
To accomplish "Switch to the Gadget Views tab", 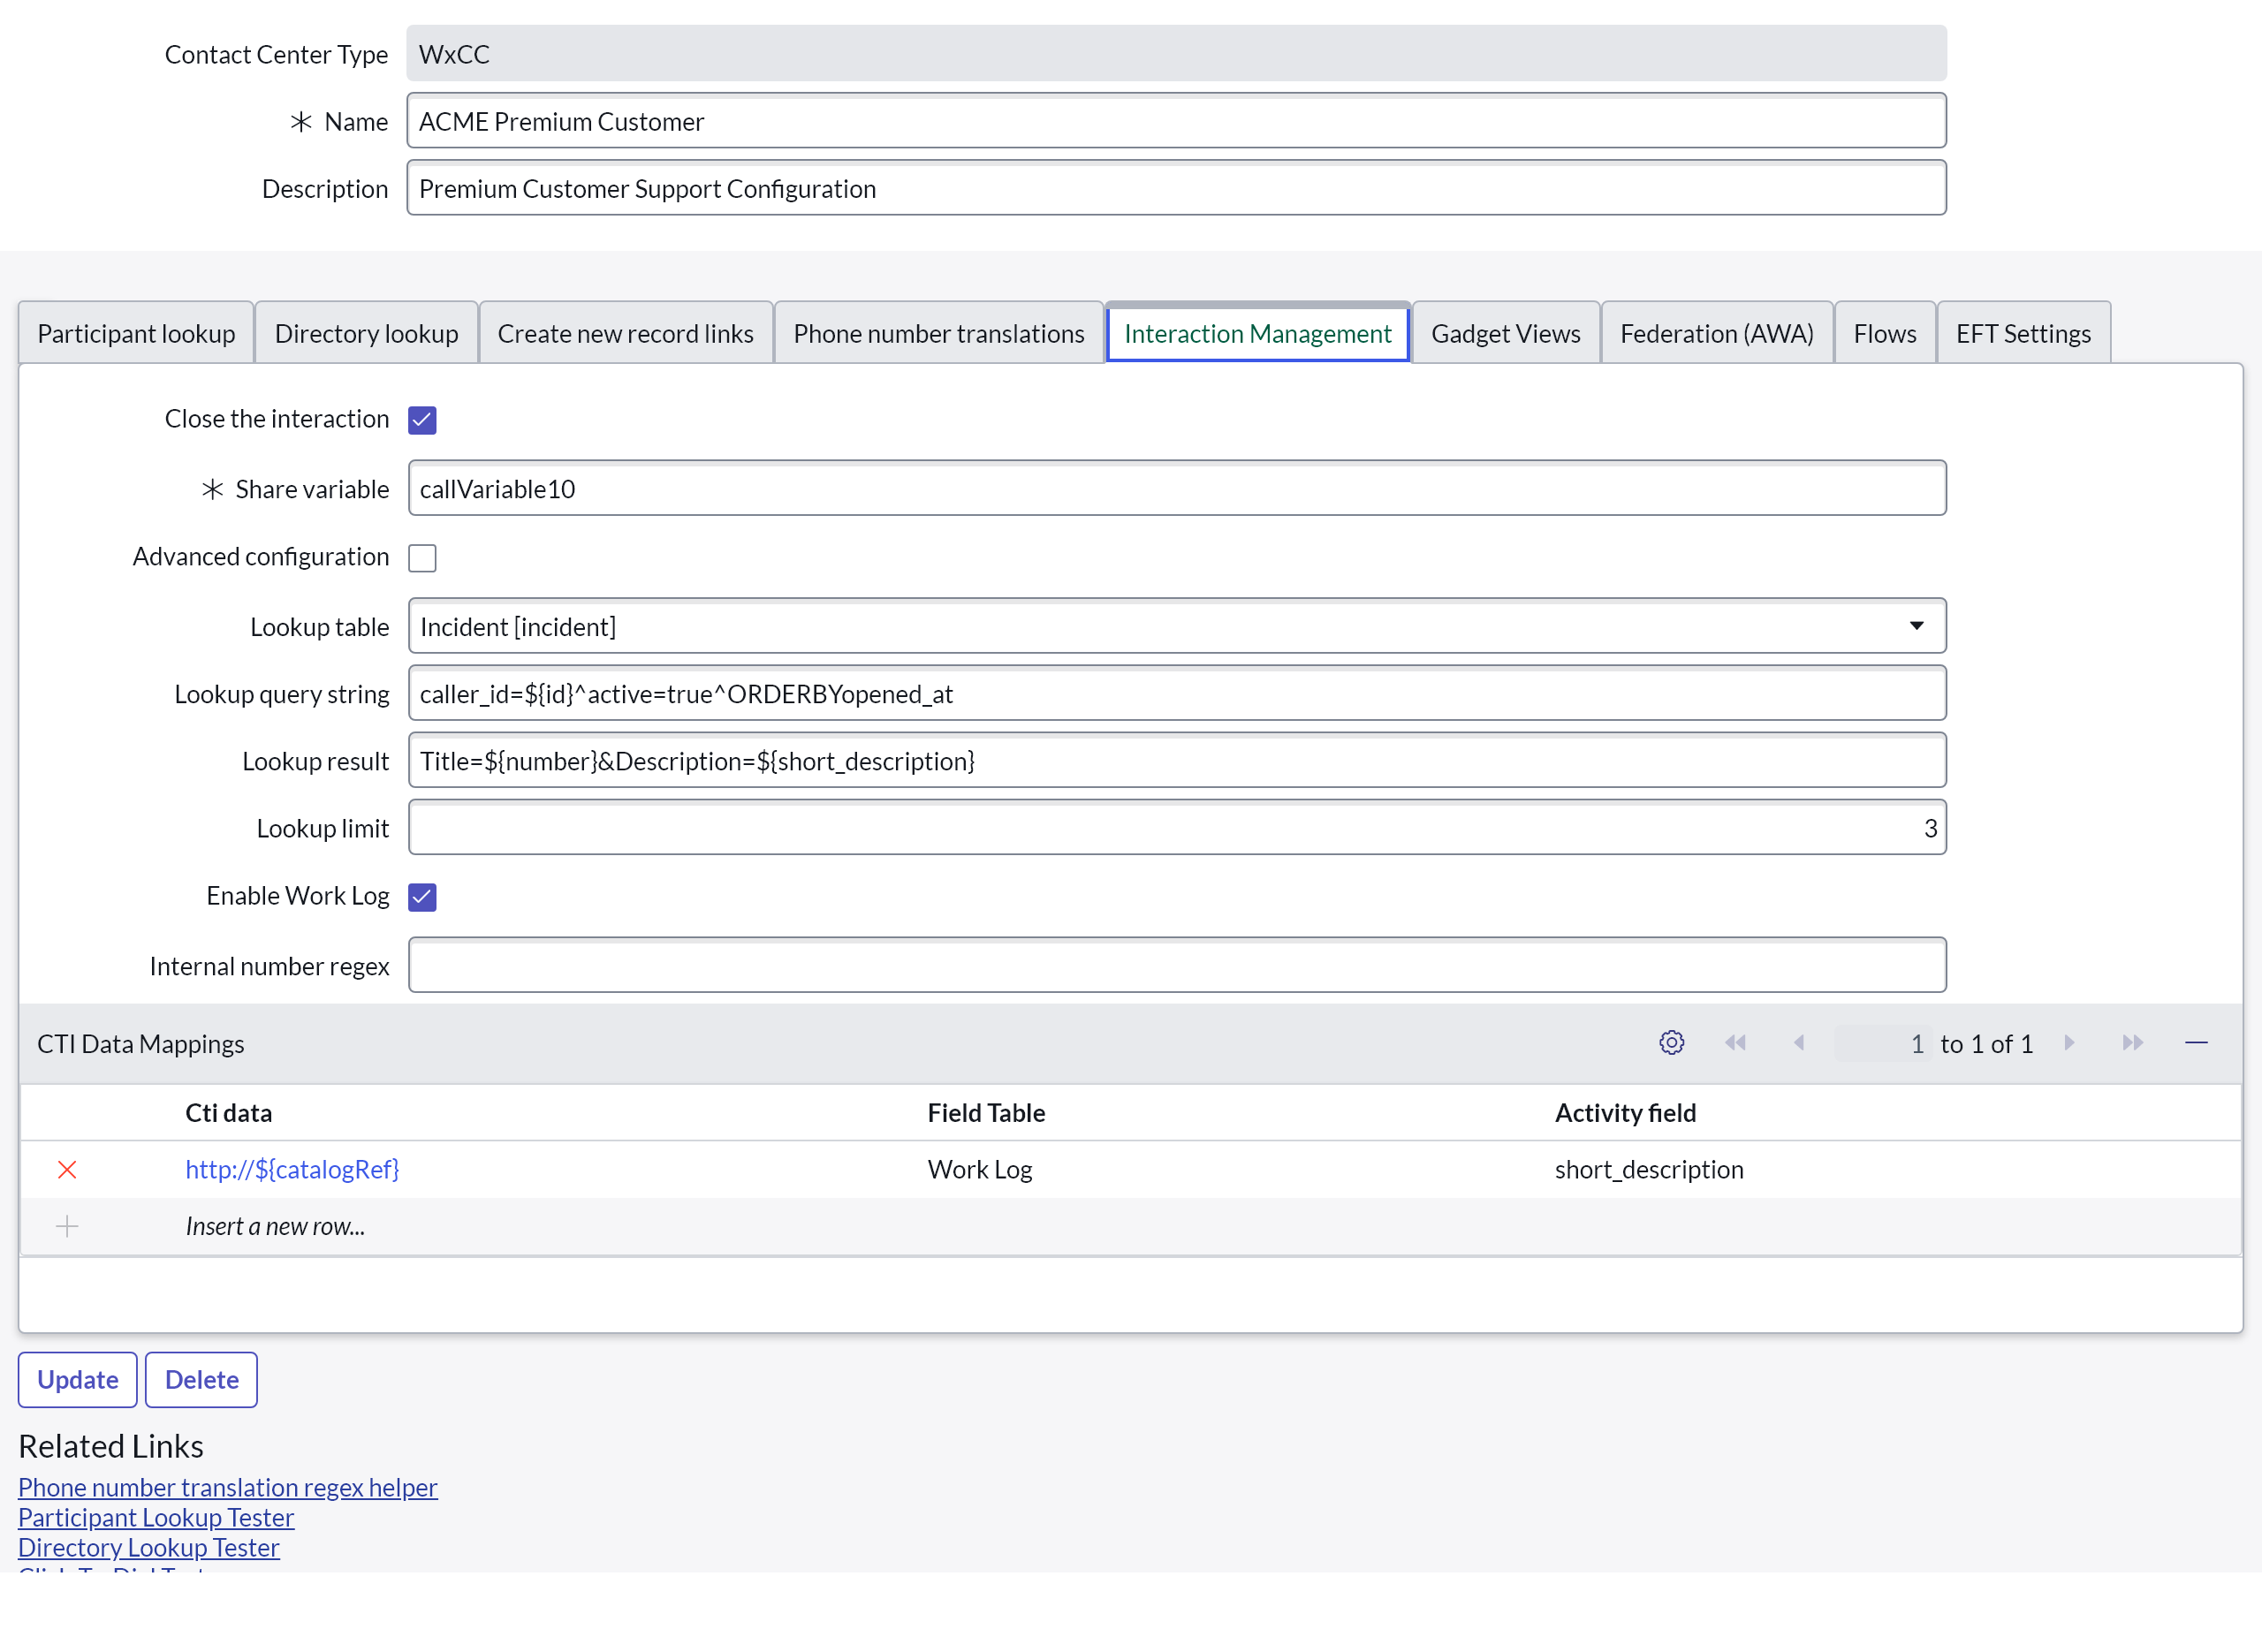I will pos(1505,333).
